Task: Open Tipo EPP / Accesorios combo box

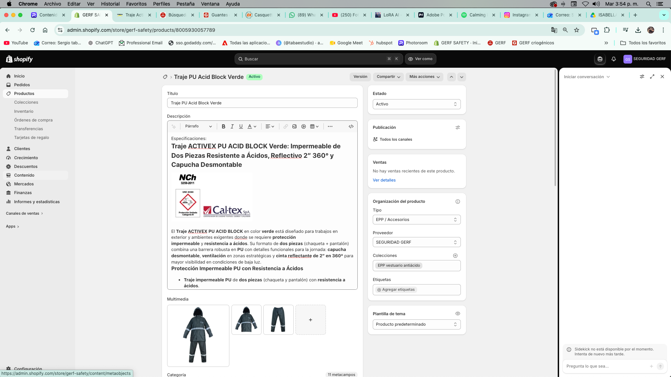Action: 416,220
